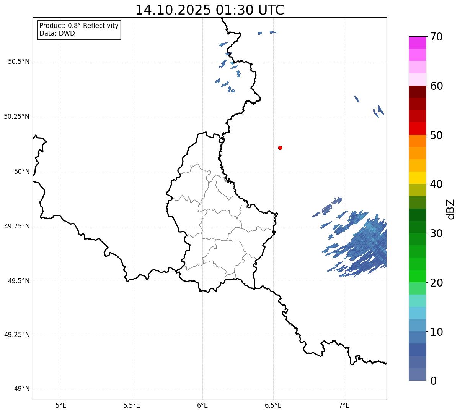Click the 50°N latitude label
The image size is (460, 413).
22,172
